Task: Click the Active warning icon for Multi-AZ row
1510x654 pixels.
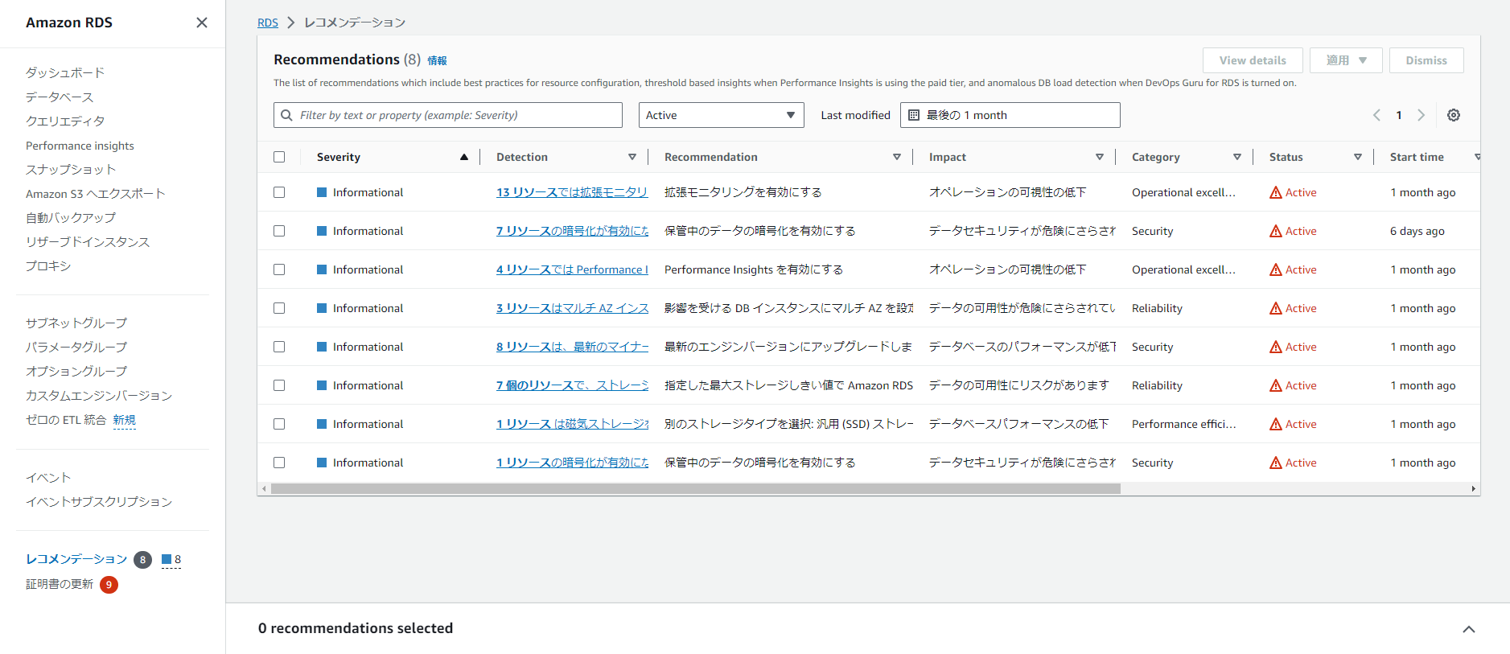Action: 1276,308
